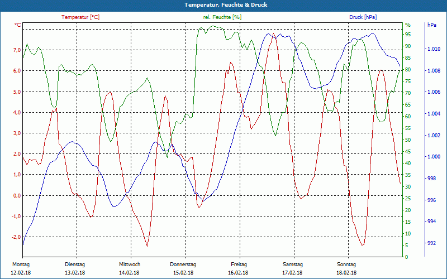Click the date '16.02.18'
This screenshot has width=447, height=279.
[x=238, y=272]
